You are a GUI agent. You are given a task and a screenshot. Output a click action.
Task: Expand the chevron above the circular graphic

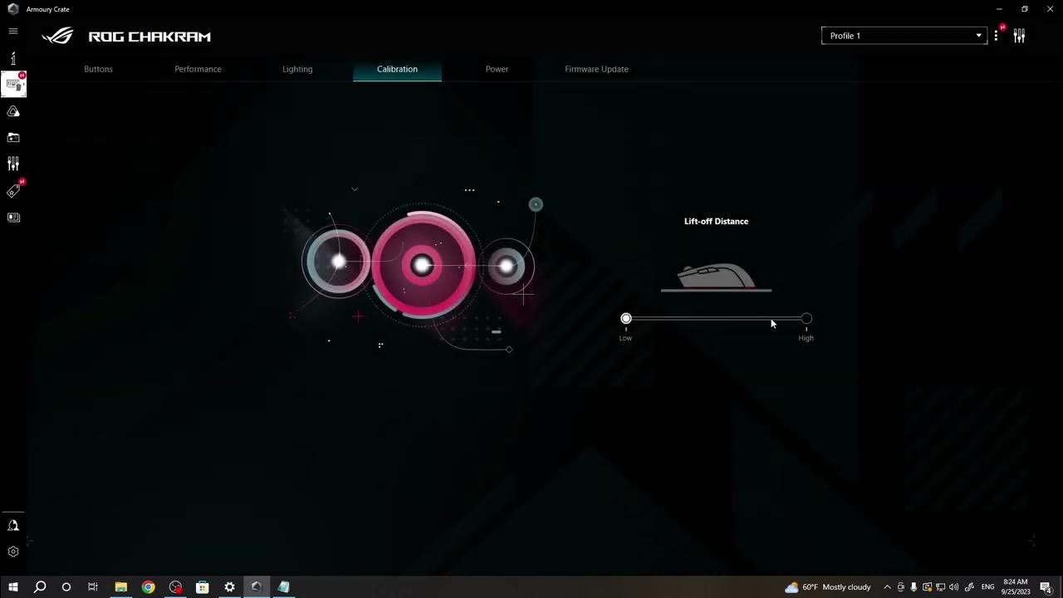[355, 189]
